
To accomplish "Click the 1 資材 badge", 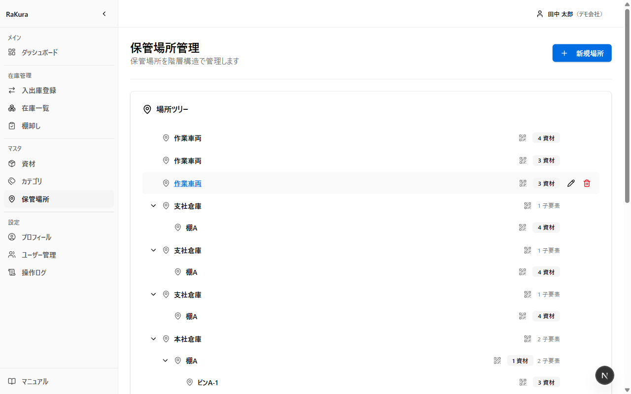I will [520, 361].
